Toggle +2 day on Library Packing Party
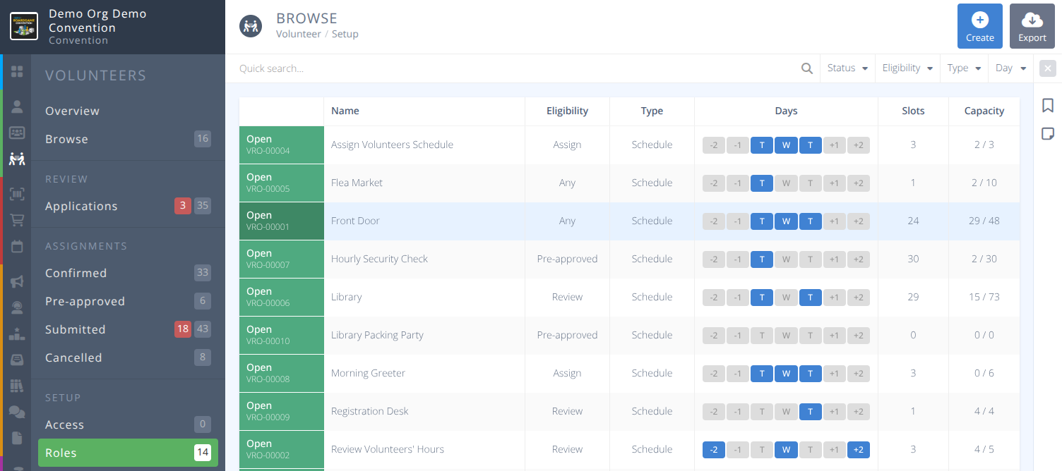 [858, 335]
